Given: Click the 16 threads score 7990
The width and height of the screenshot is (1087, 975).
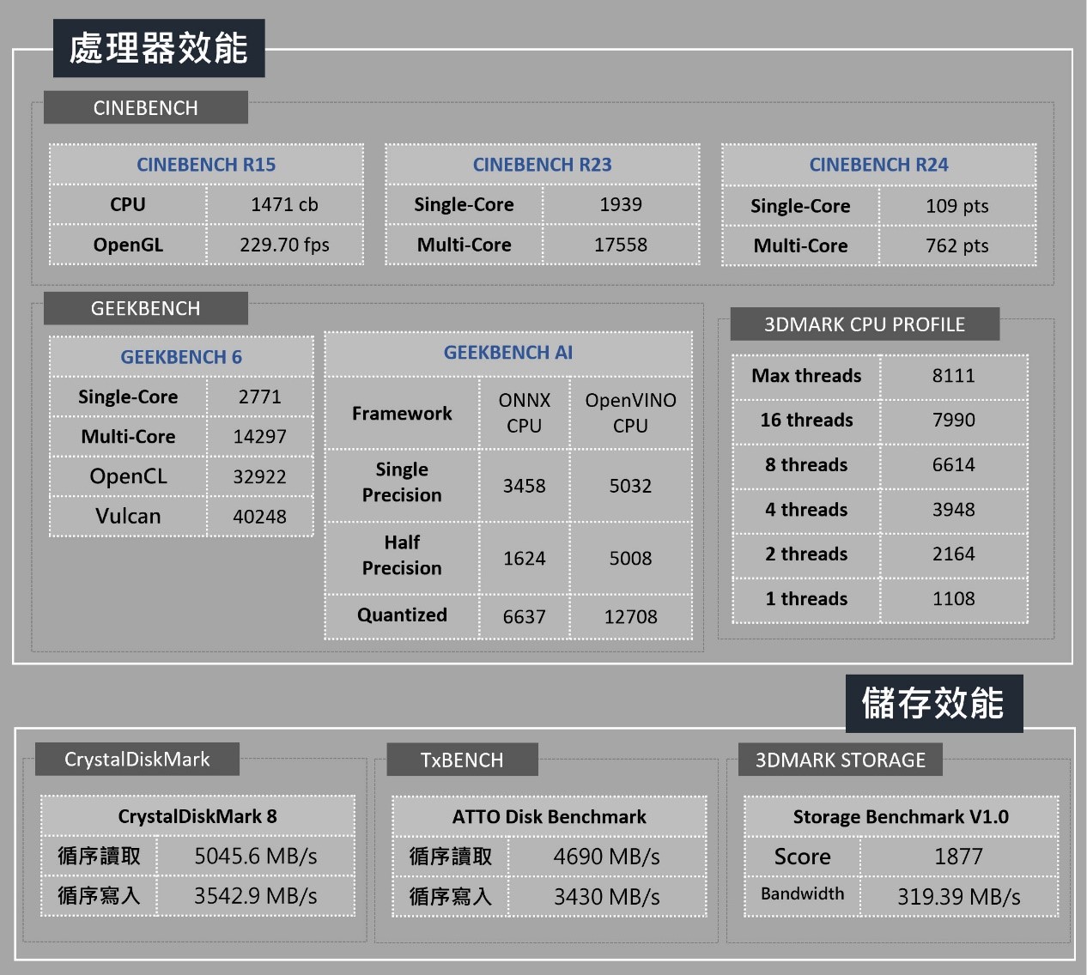Looking at the screenshot, I should [954, 420].
